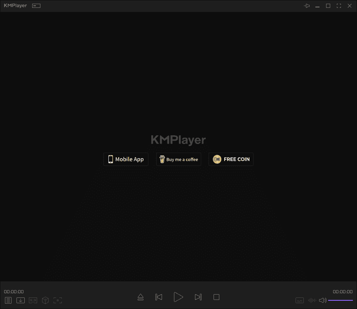Click the 3D cube icon

click(45, 300)
